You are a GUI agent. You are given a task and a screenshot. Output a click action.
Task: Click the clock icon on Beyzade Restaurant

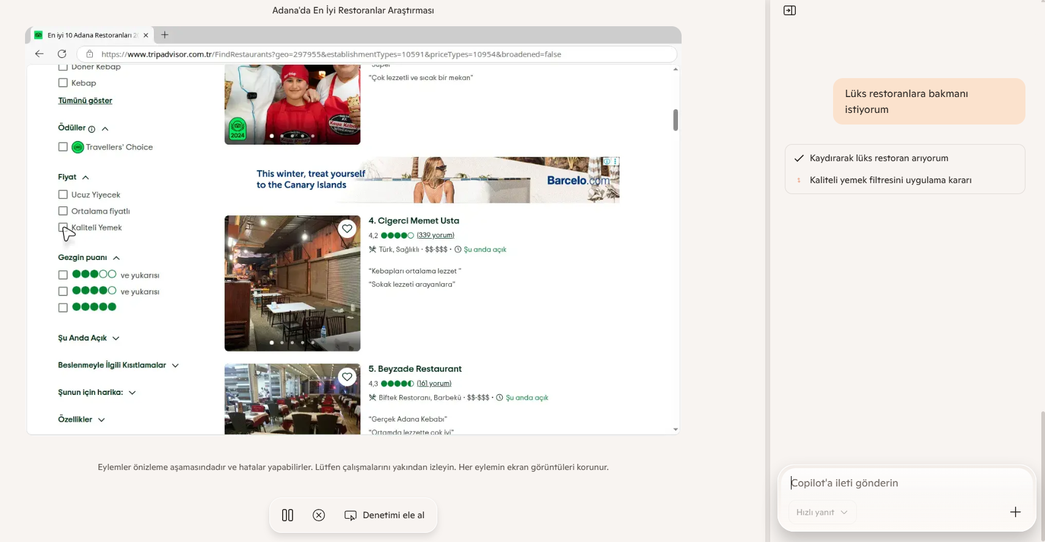500,398
